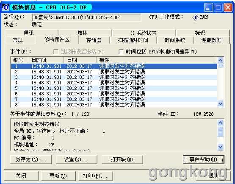The height and width of the screenshot is (184, 235).
Task: Open 设置(S)... dialog button
Action: 76,159
